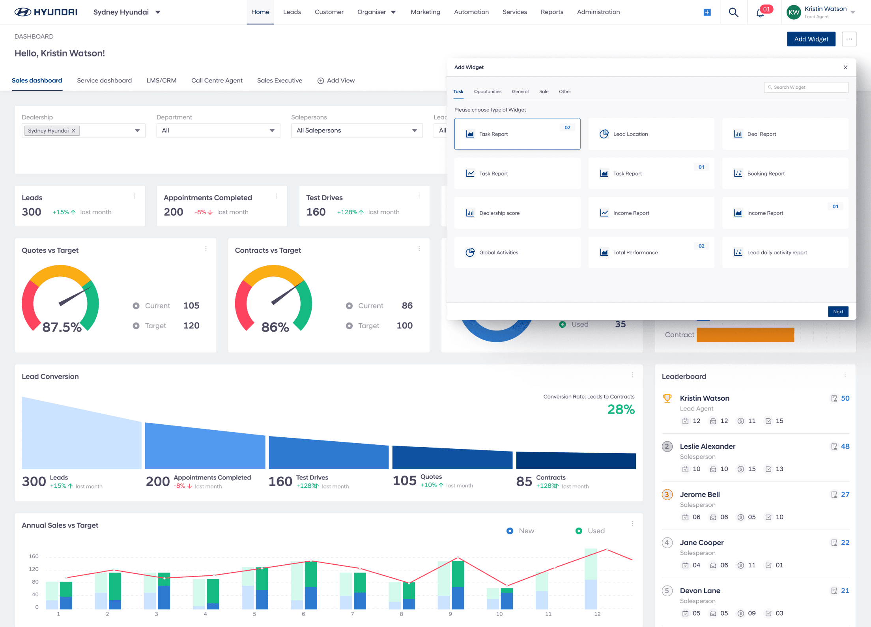
Task: Click the Hyundai logo
Action: [x=46, y=12]
